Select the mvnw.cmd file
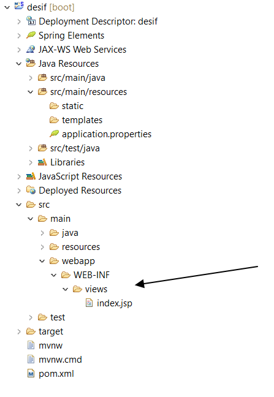The height and width of the screenshot is (397, 274). click(x=55, y=360)
